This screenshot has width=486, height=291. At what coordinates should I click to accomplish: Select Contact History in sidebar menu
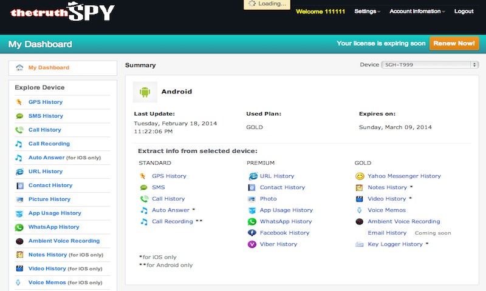click(50, 186)
